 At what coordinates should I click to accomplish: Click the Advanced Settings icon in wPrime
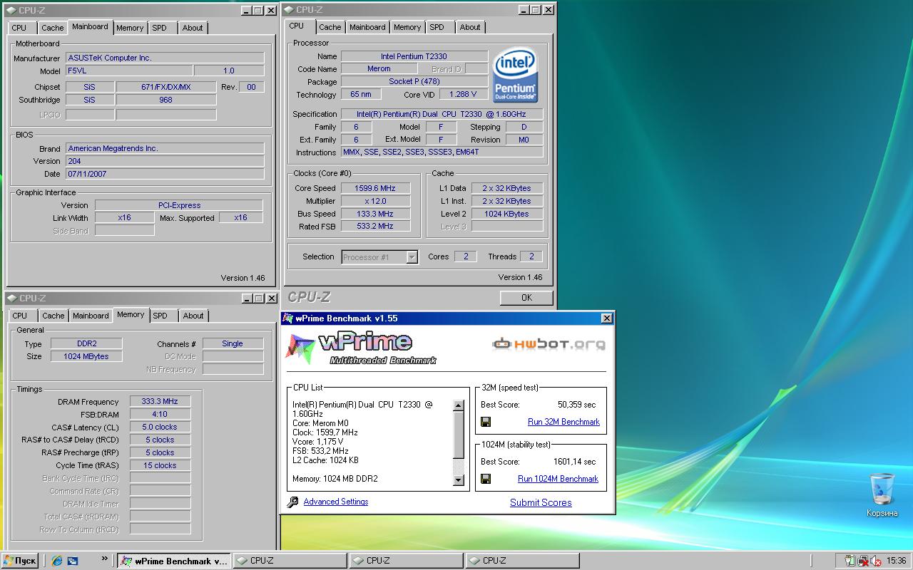292,502
